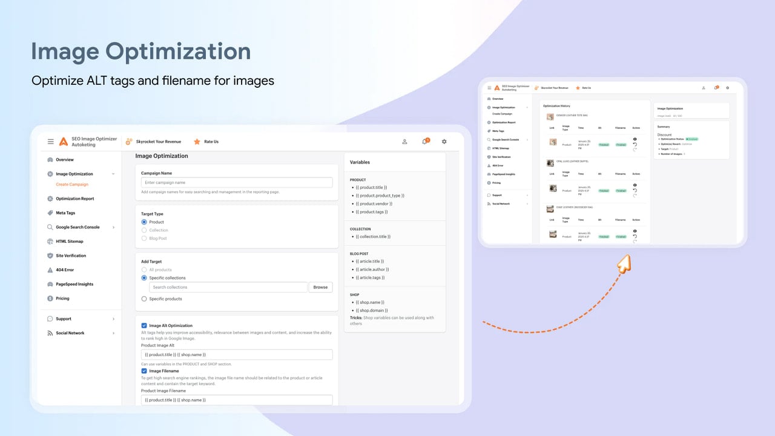775x436 pixels.
Task: Click the Browse button
Action: 321,287
